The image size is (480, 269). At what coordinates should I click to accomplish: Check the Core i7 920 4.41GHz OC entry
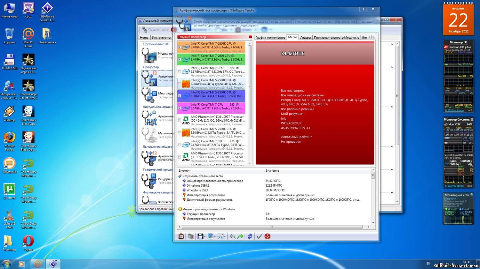coord(180,71)
